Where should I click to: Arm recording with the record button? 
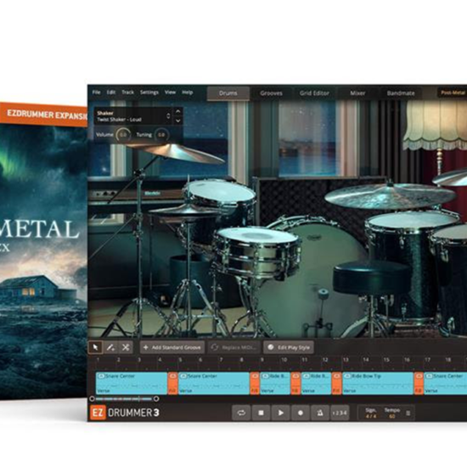[301, 413]
